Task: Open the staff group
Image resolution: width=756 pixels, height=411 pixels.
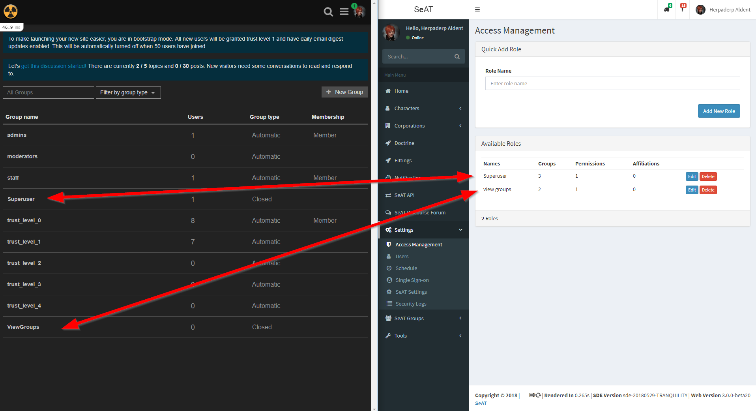Action: [x=13, y=178]
